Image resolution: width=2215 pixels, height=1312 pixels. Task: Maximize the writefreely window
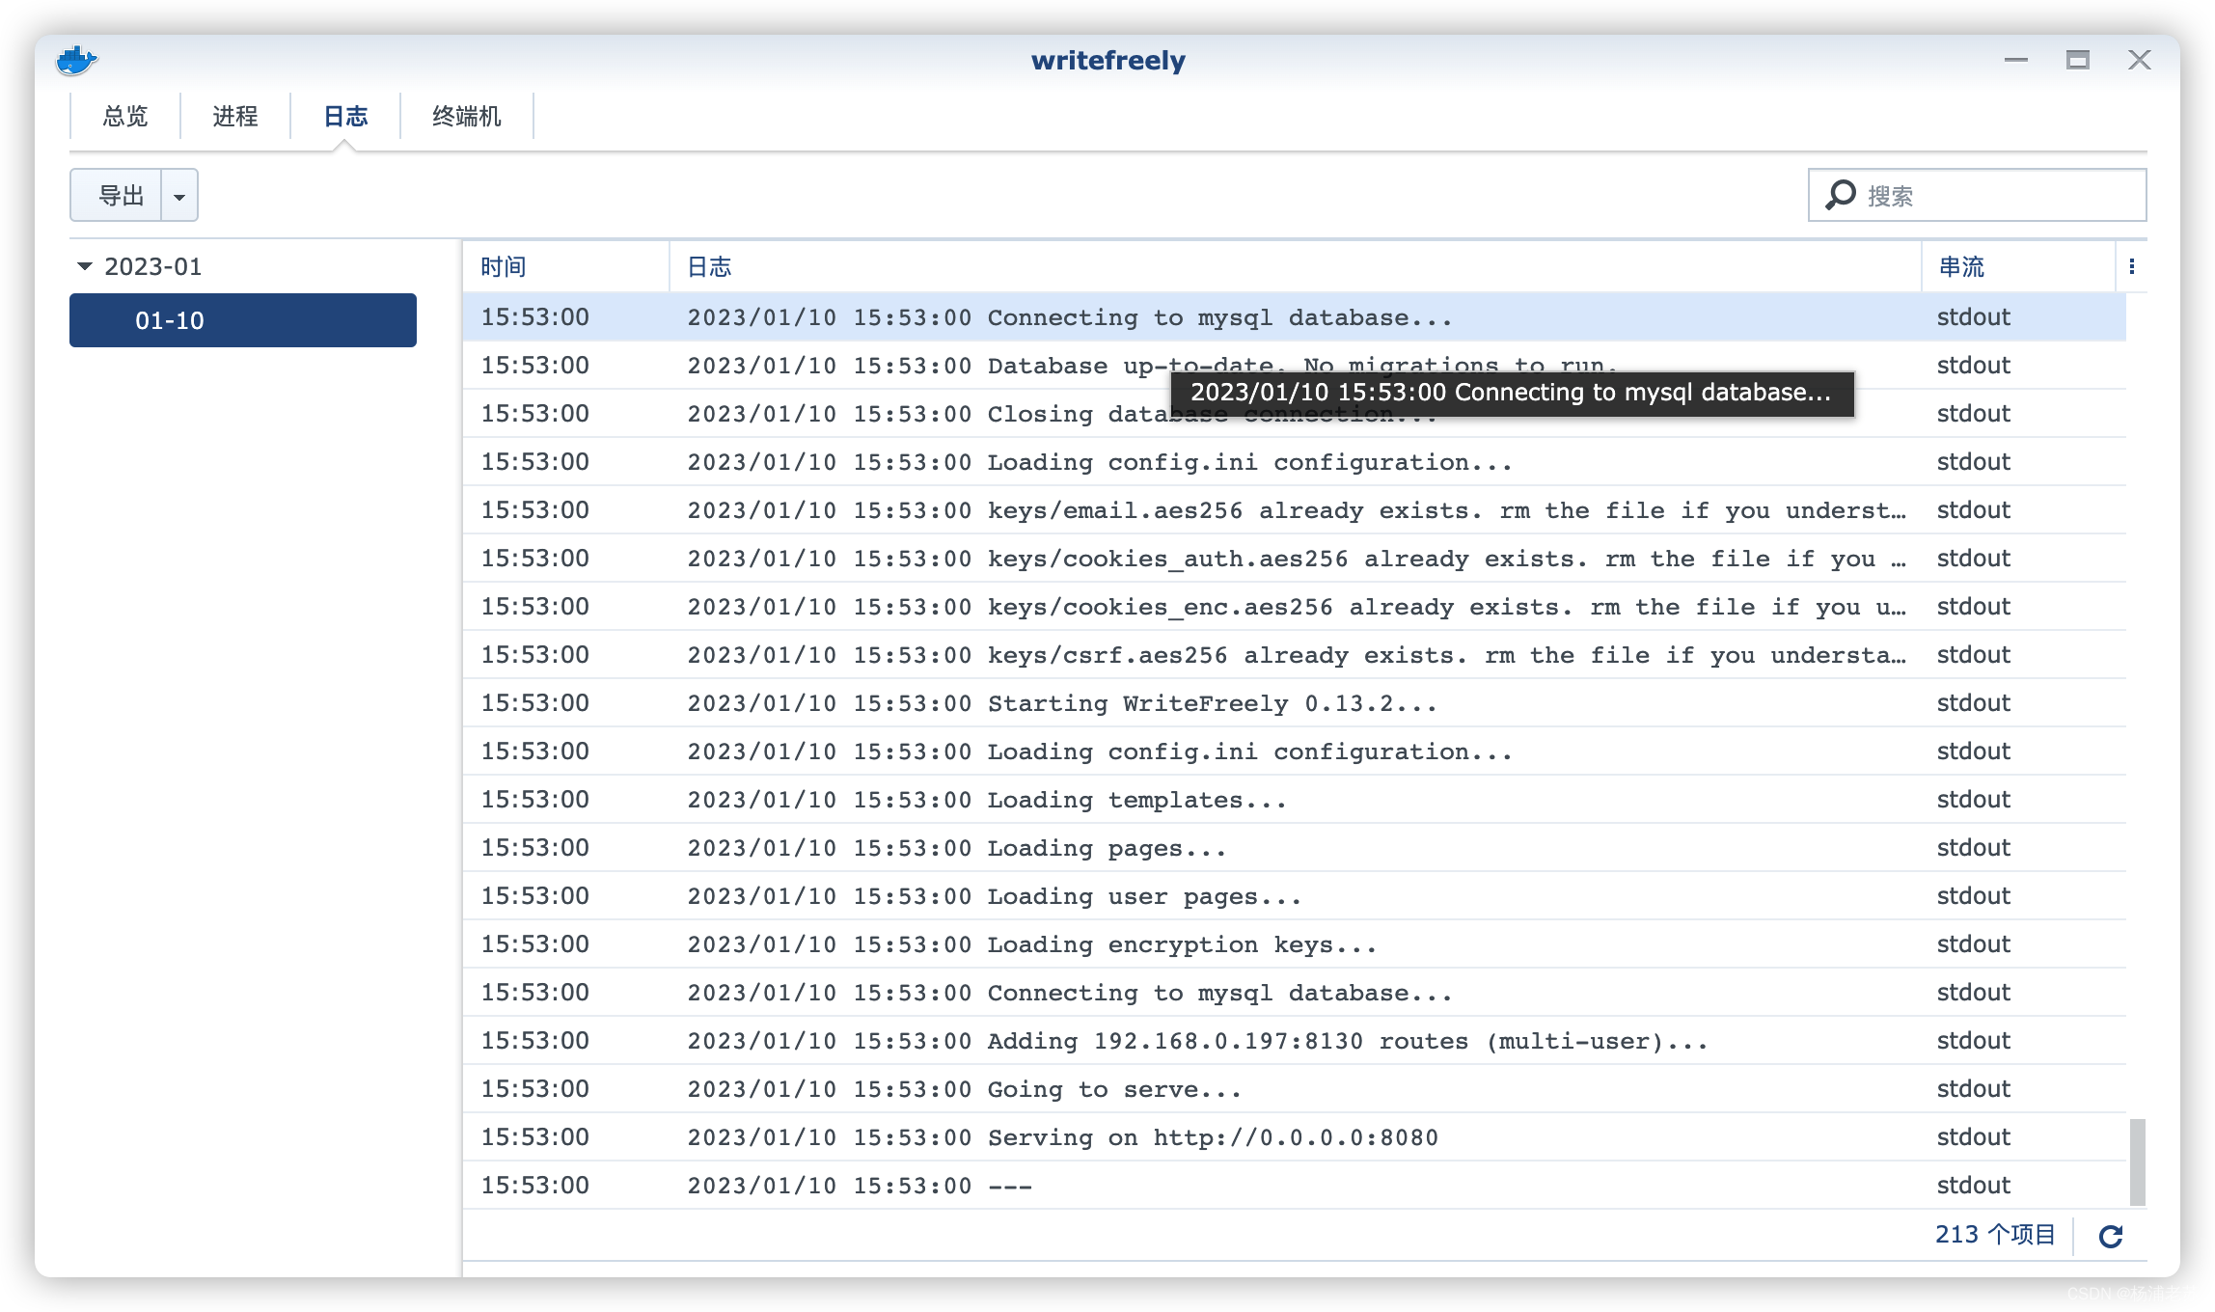click(2077, 61)
